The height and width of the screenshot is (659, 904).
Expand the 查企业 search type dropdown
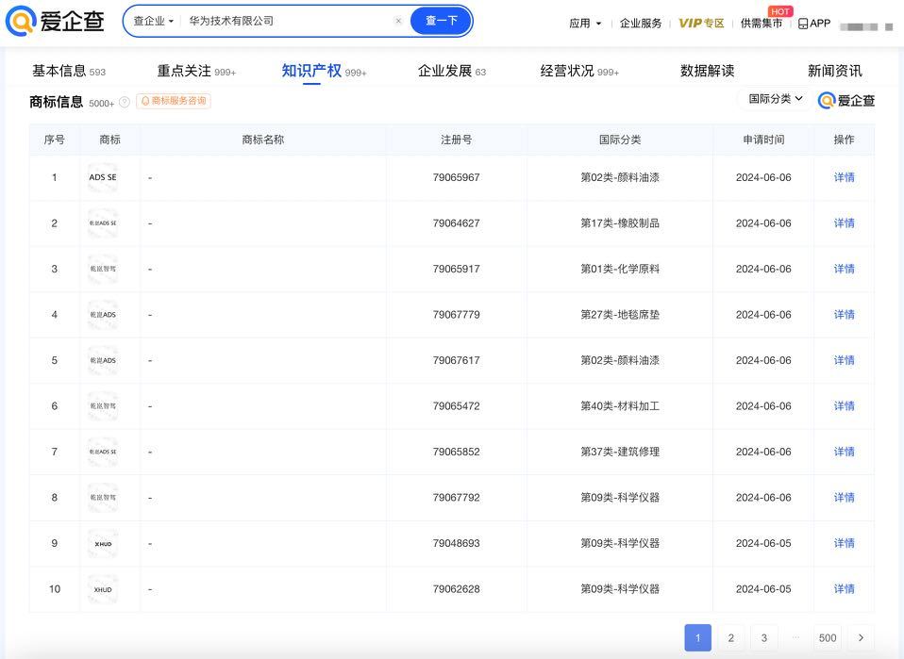[x=154, y=22]
